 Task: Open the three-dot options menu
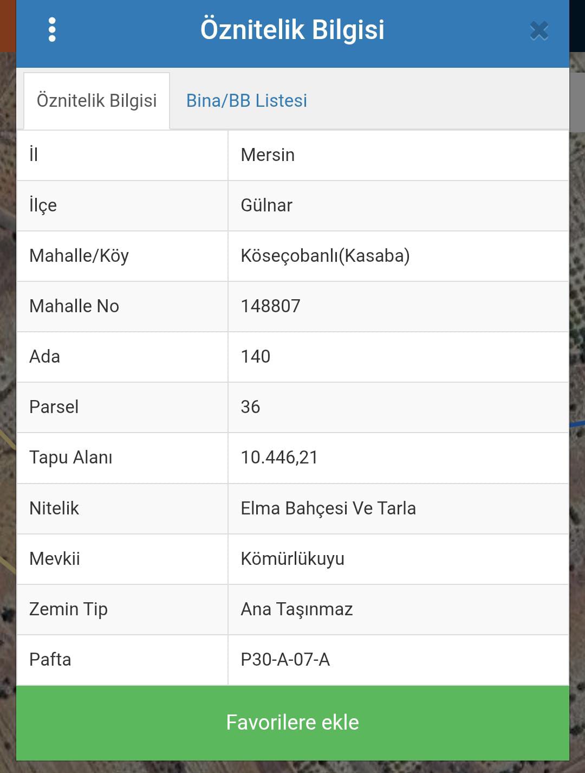[52, 30]
